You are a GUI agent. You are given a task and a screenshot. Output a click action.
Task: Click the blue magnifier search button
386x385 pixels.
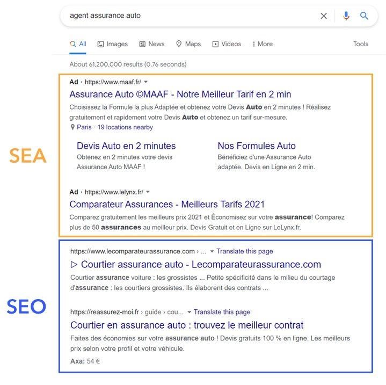coord(364,16)
